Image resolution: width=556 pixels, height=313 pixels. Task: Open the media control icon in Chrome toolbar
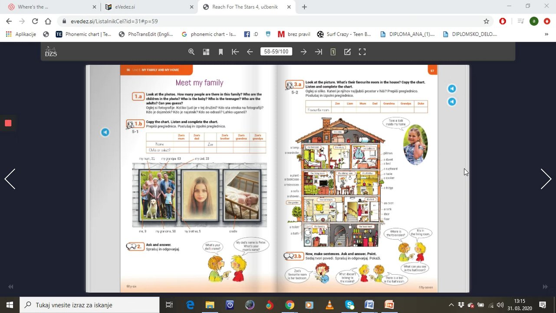520,21
